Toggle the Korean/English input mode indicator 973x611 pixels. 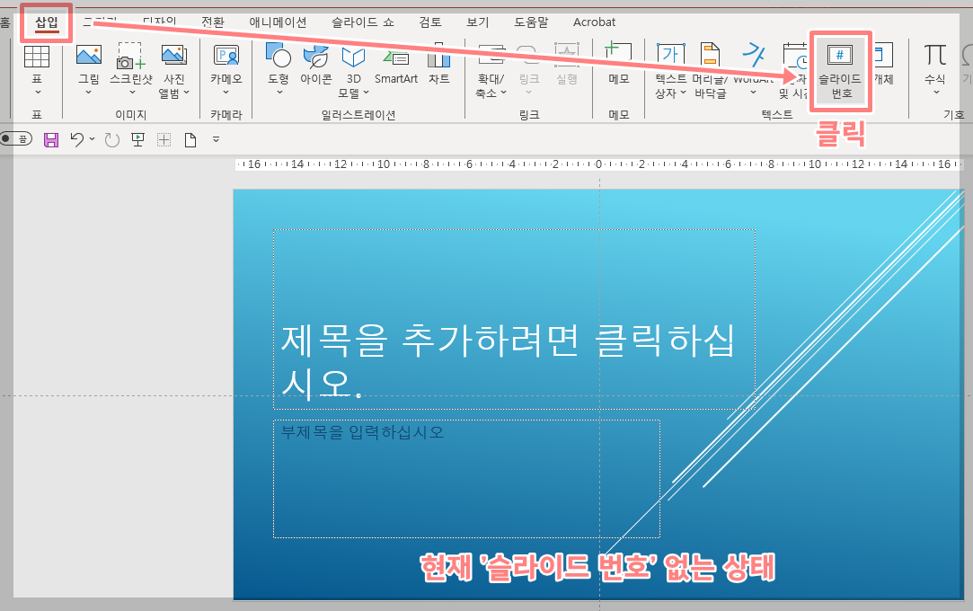click(16, 138)
